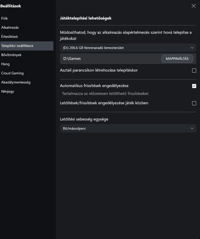Enable downloads during gameplay checkbox
Viewport: 200px width, 239px height.
pos(194,103)
